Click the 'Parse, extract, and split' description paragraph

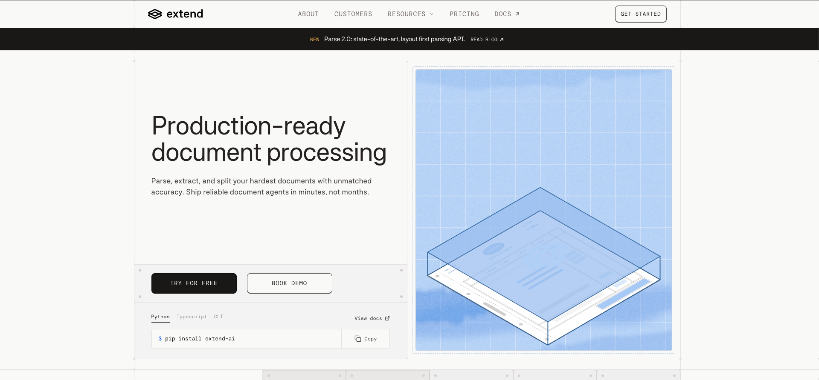(x=261, y=186)
